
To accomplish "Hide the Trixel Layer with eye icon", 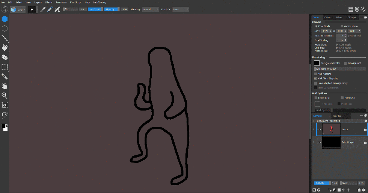I will pyautogui.click(x=319, y=143).
